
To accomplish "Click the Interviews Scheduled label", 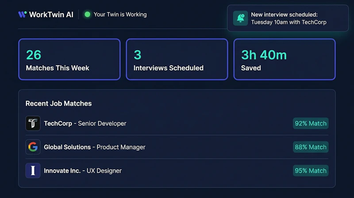I will click(x=169, y=68).
